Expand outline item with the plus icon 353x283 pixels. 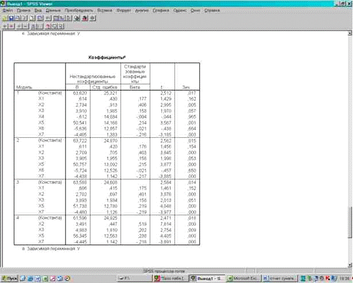pyautogui.click(x=19, y=26)
